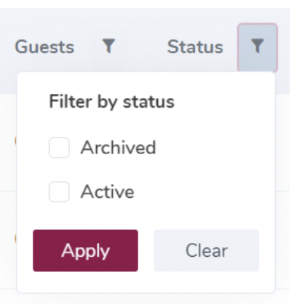Show the filter popup for Guests
Viewport: 294px width, 304px height.
pyautogui.click(x=108, y=46)
